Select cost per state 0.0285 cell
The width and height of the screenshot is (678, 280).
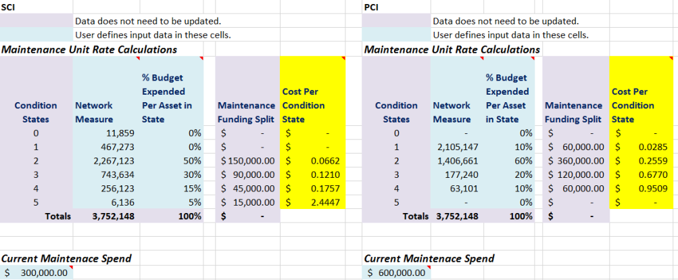pyautogui.click(x=641, y=147)
